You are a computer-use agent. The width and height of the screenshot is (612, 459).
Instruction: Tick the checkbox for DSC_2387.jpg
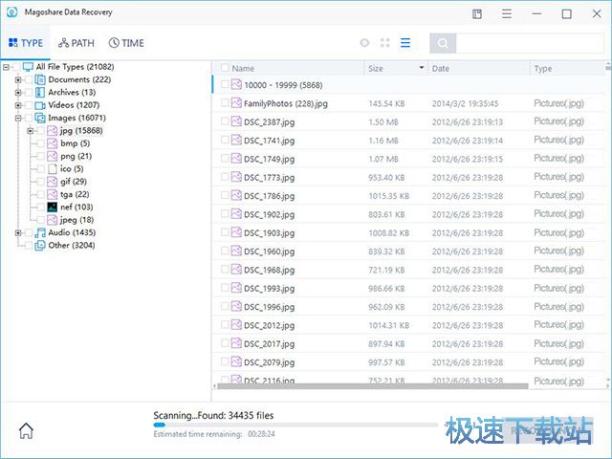pos(225,121)
